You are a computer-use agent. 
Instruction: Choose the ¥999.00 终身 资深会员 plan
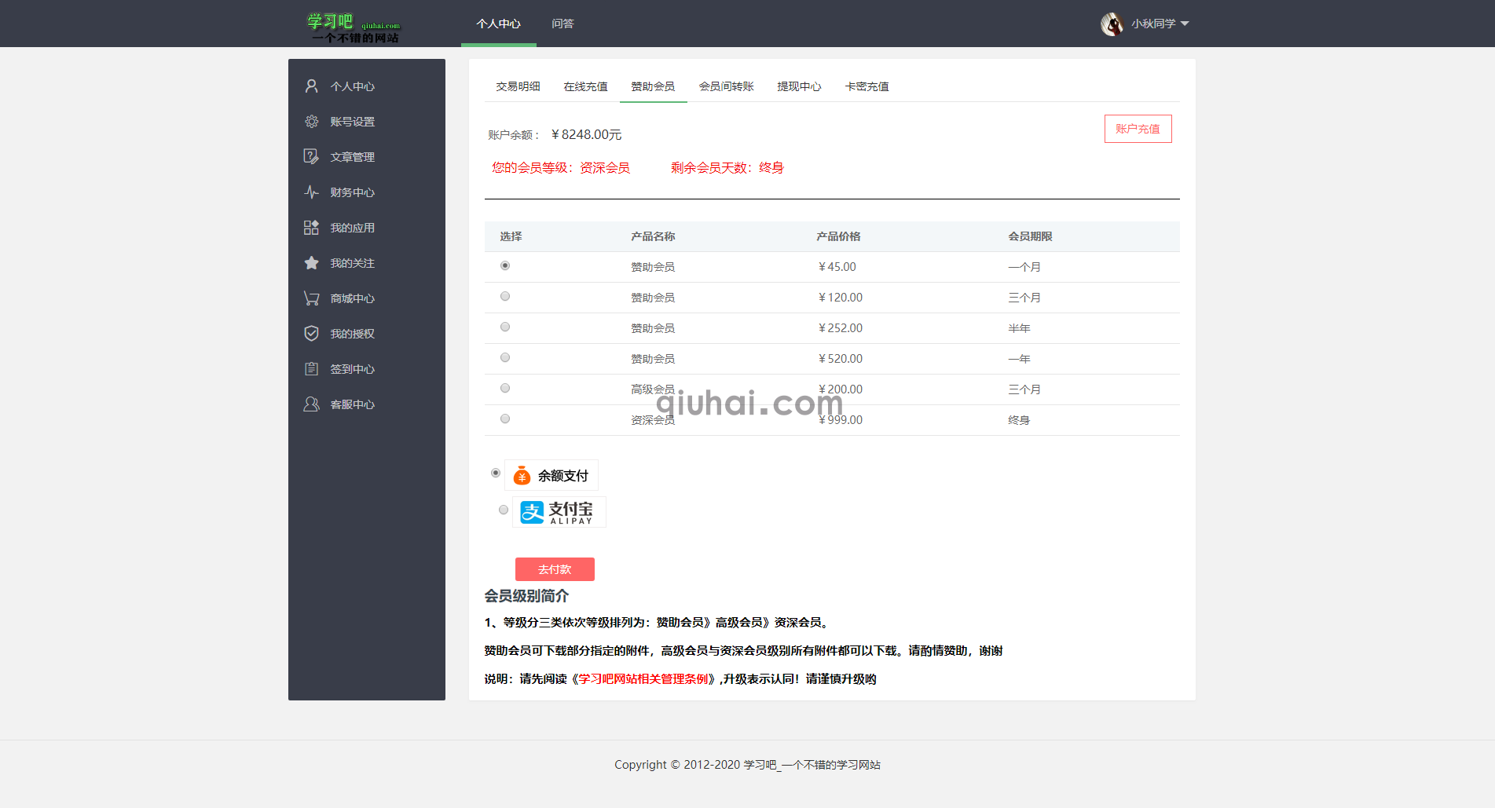505,419
